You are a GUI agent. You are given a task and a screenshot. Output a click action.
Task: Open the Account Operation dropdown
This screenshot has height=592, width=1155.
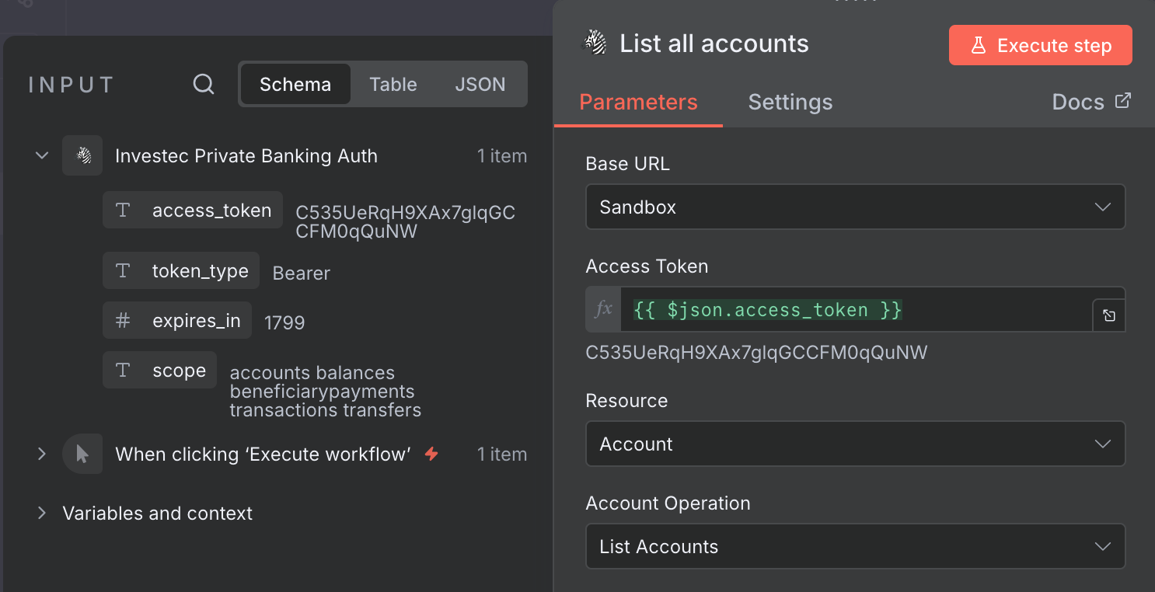[855, 546]
